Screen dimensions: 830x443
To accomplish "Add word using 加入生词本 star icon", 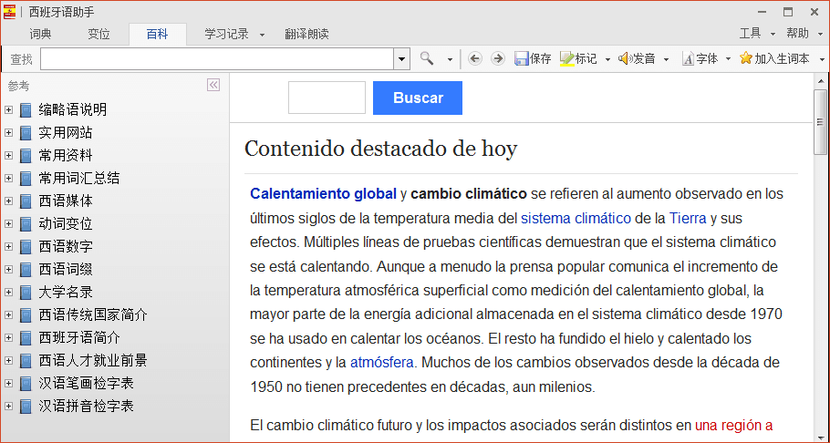I will tap(746, 58).
